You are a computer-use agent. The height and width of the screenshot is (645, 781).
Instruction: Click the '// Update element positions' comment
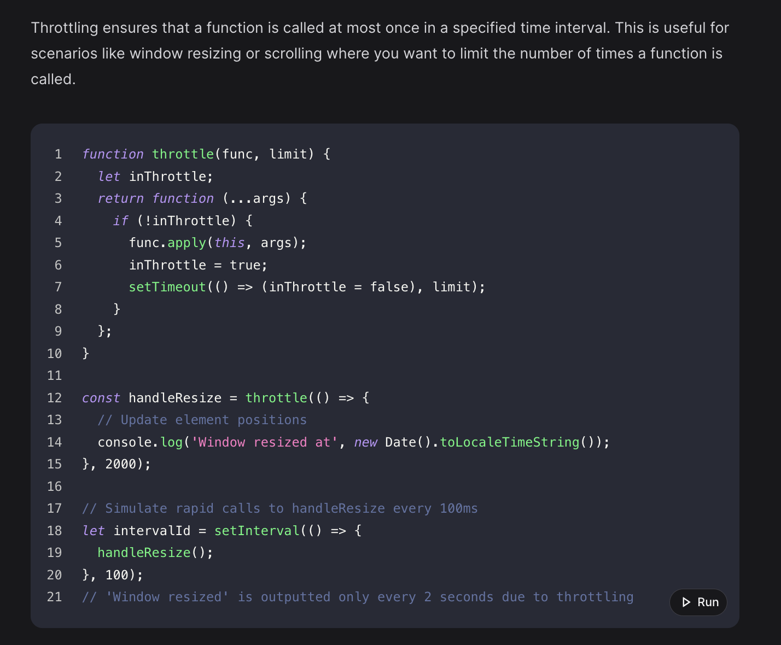tap(202, 420)
